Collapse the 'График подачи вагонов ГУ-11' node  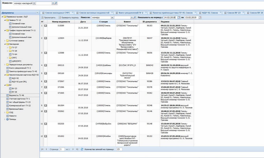(x=5, y=30)
